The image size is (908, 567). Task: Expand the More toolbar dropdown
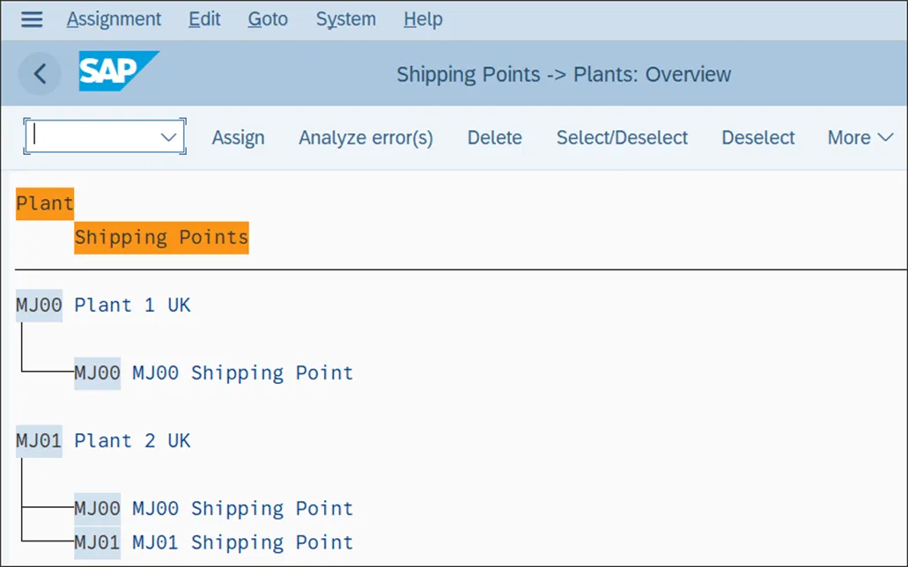point(860,137)
